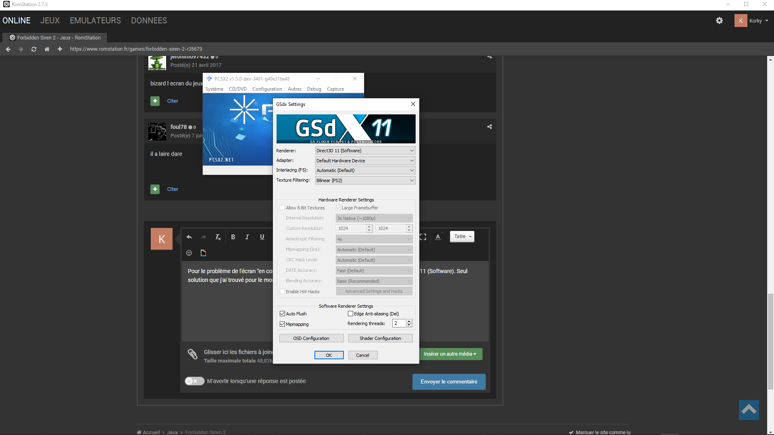774x435 pixels.
Task: Click the scroll-to-top arrow button
Action: pyautogui.click(x=749, y=410)
